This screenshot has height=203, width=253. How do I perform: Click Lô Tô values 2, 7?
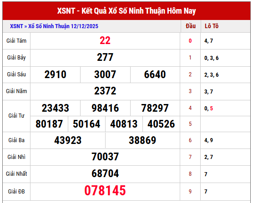click(208, 157)
